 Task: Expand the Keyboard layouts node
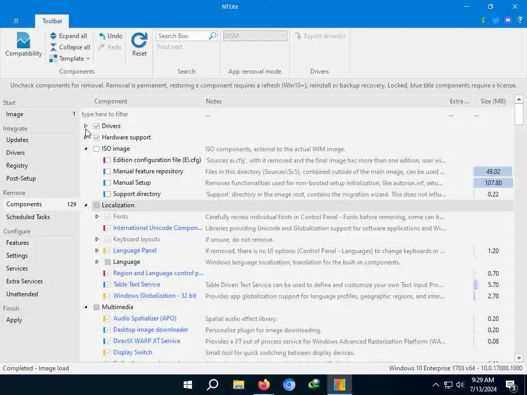(x=97, y=239)
